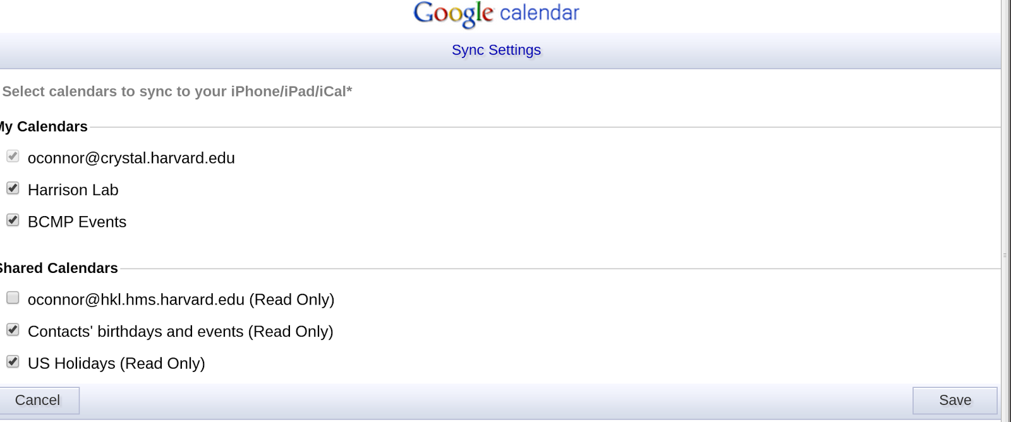Screen dimensions: 1011x422
Task: Uncheck the Harrison Lab checkbox
Action: pyautogui.click(x=13, y=188)
